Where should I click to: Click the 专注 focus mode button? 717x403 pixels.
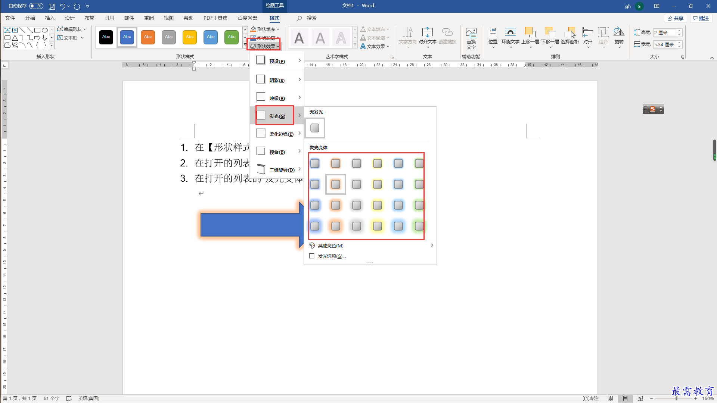(x=591, y=399)
